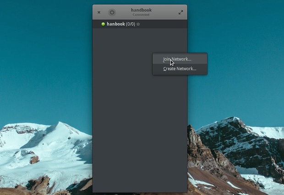Image resolution: width=284 pixels, height=195 pixels.
Task: Select Join Network... menu entry
Action: [180, 59]
